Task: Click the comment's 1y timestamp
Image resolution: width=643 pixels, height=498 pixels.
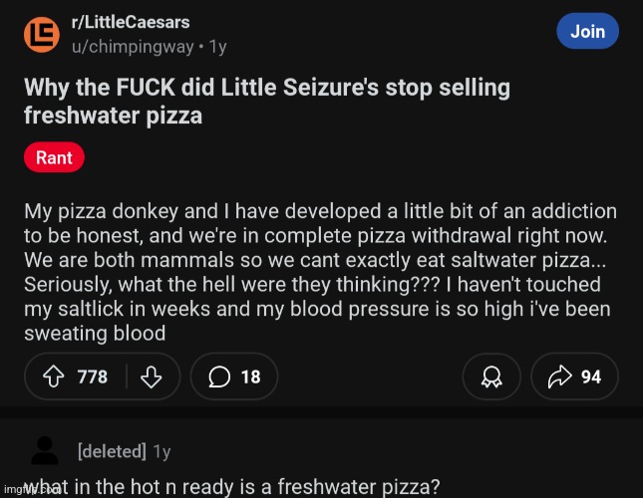Action: coord(161,452)
